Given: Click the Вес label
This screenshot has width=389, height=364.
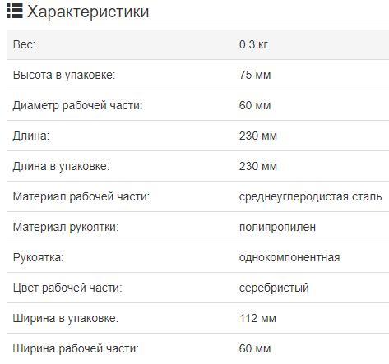Looking at the screenshot, I should point(24,44).
